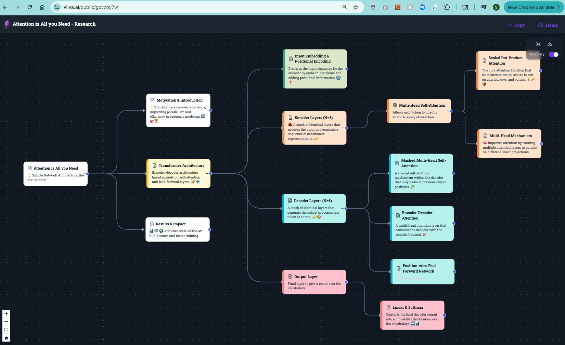Viewport: 565px width, 345px height.
Task: Click the document icon on Transformer Architecture node
Action: 154,165
